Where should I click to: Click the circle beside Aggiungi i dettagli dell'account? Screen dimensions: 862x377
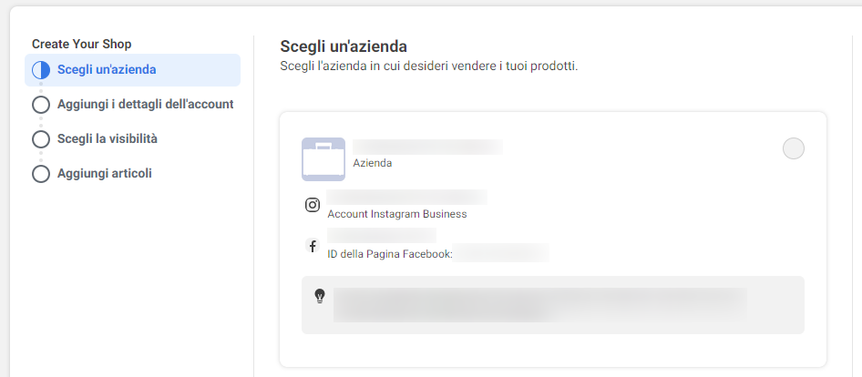[x=40, y=105]
